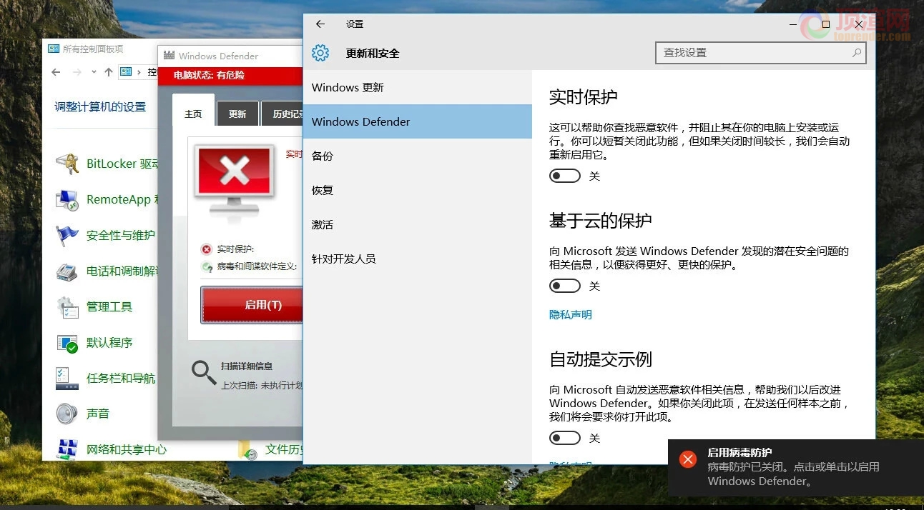Open 声音 link in Control Panel
This screenshot has width=924, height=510.
(98, 414)
